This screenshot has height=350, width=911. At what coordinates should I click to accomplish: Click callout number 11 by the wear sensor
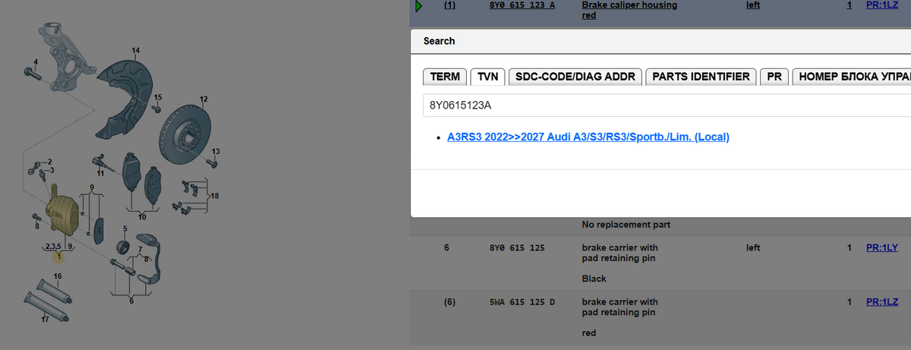100,173
